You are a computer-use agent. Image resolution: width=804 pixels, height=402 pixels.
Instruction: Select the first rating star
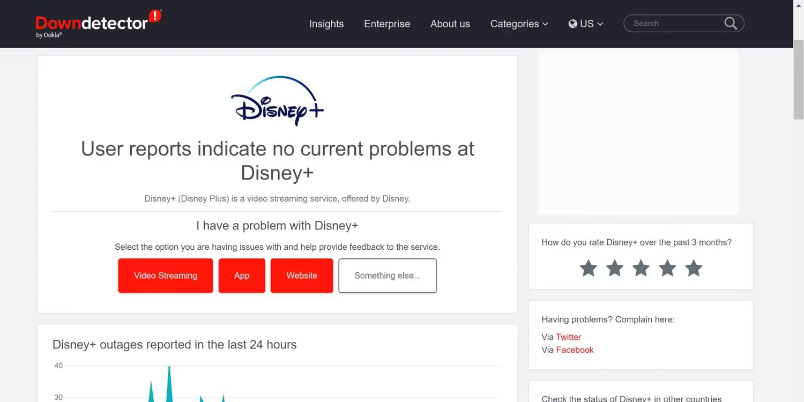588,268
